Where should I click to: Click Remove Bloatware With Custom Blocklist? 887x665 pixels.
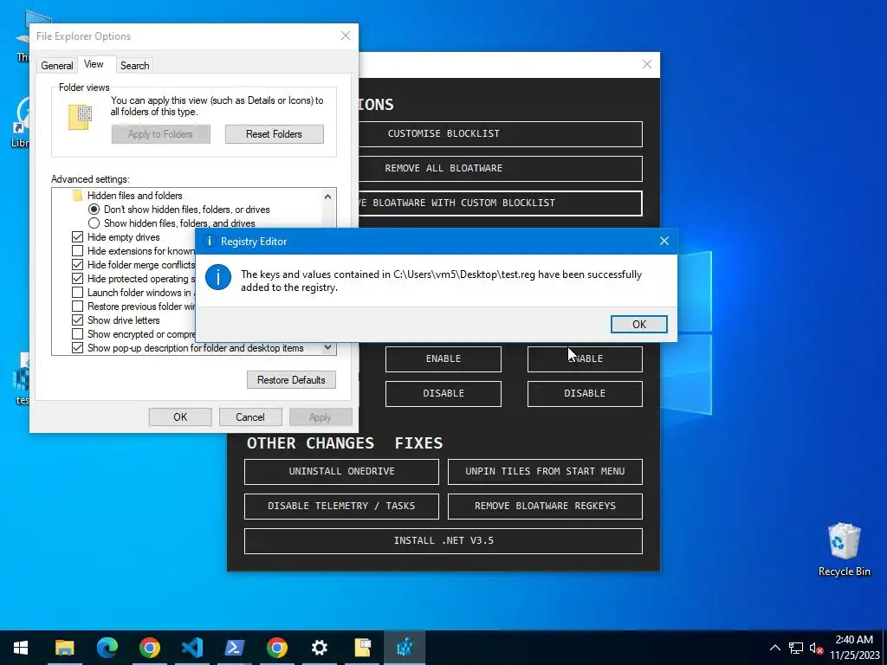[x=501, y=203]
